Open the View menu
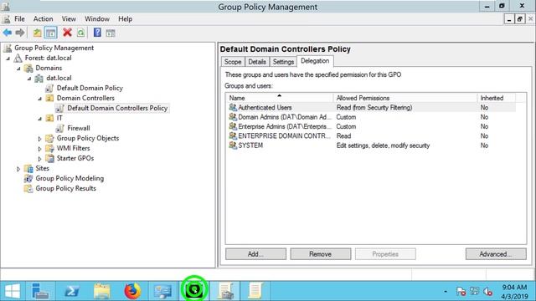Screen dimensions: 536x301 (69, 19)
